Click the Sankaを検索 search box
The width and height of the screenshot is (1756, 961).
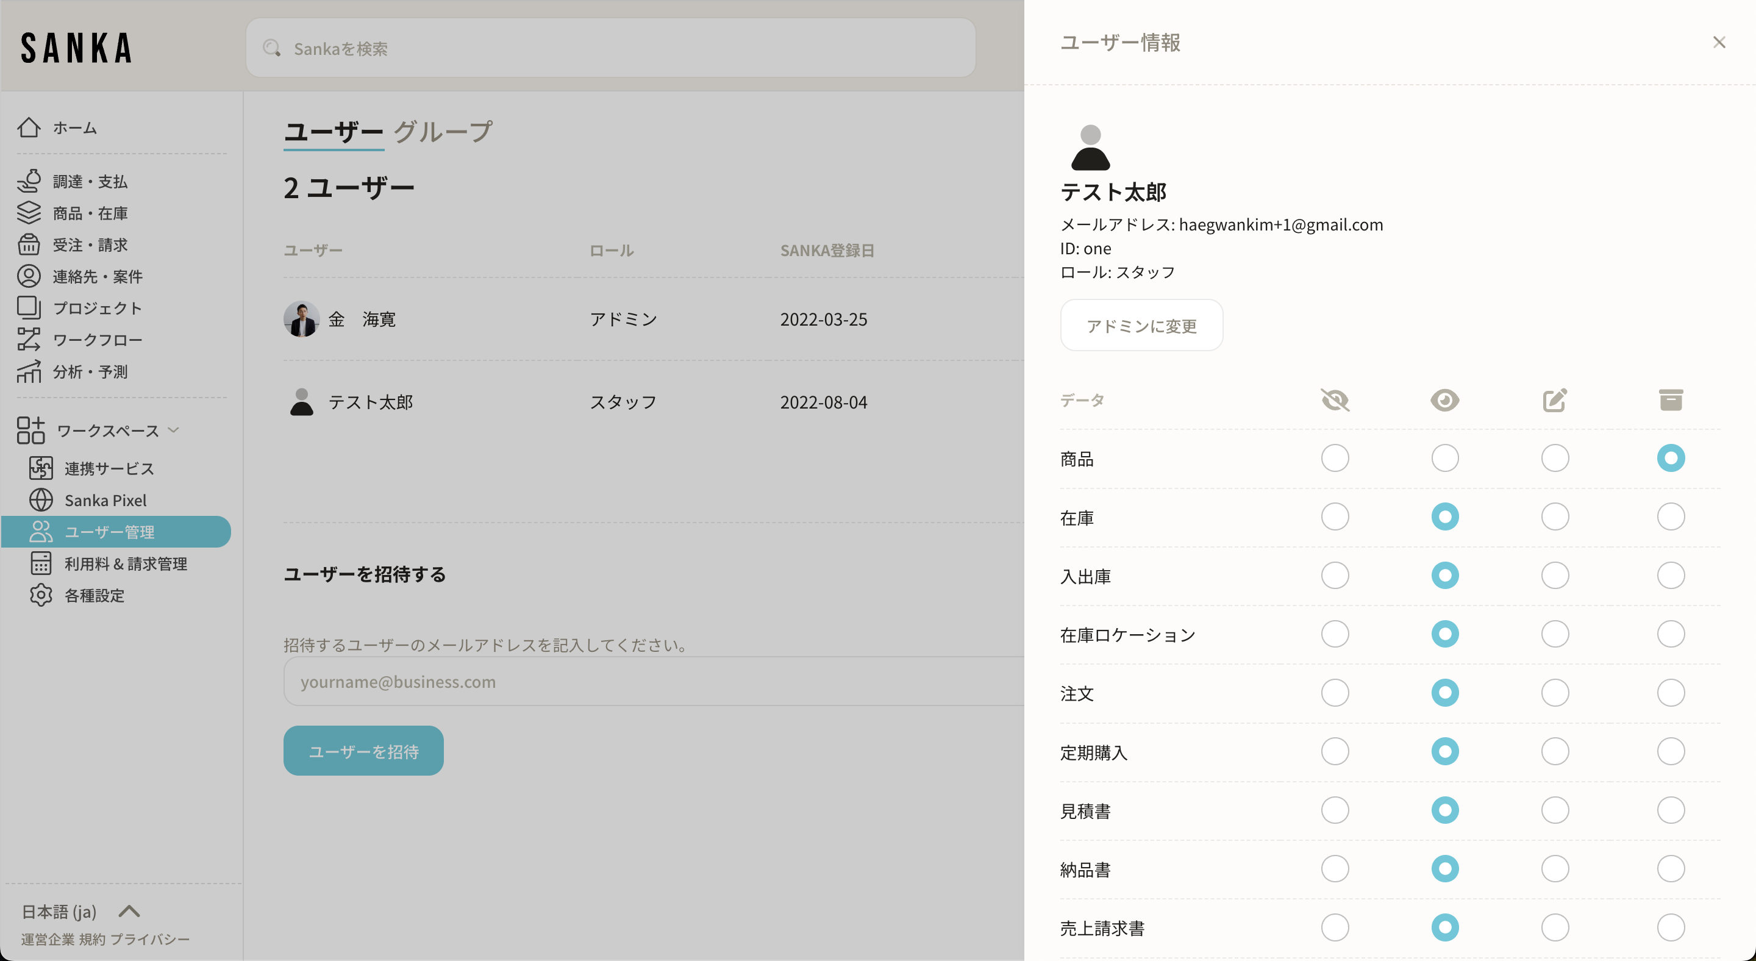pyautogui.click(x=610, y=48)
